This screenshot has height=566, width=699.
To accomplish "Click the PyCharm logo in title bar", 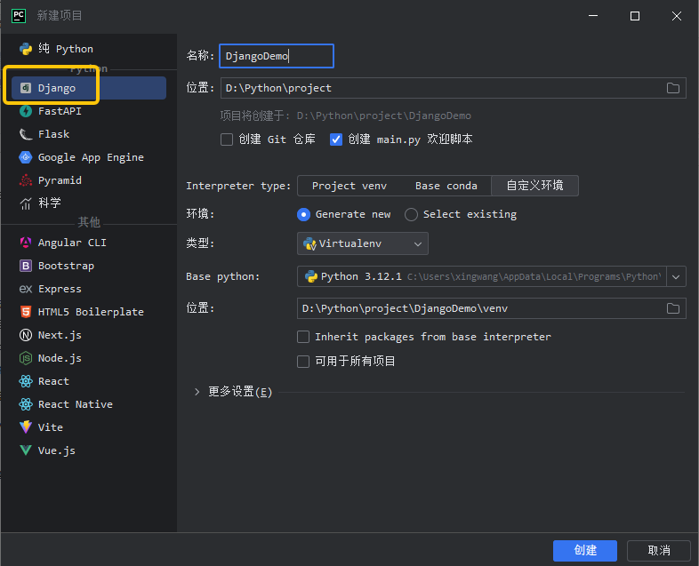I will coord(19,16).
